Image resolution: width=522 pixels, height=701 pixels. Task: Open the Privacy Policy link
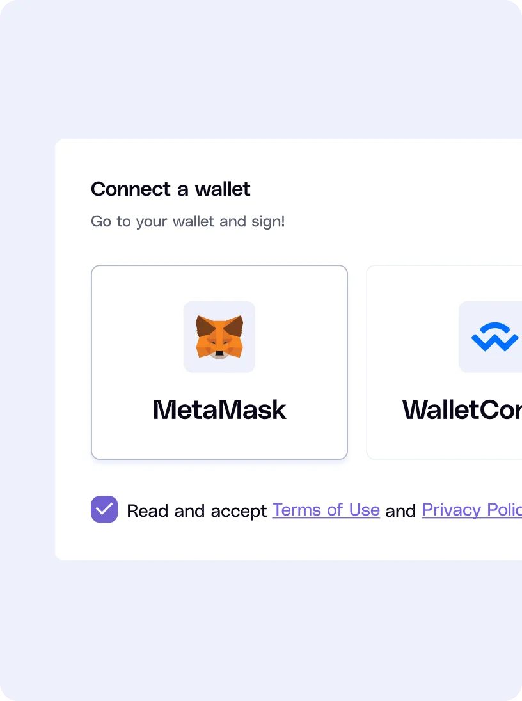(x=471, y=510)
